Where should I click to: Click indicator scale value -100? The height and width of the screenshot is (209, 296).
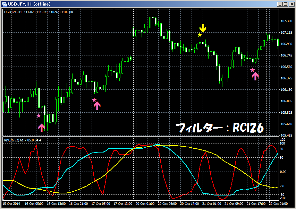[282, 198]
